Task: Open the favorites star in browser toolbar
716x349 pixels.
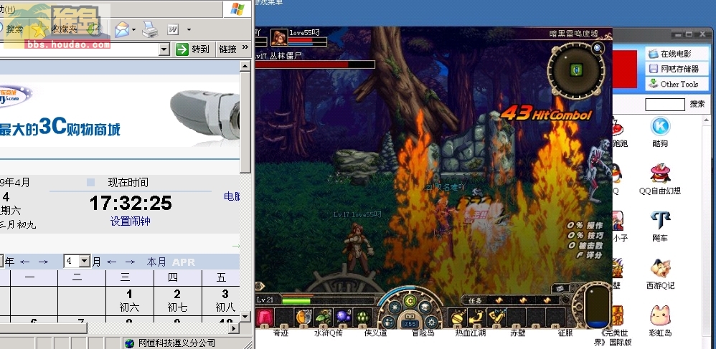Action: (39, 29)
